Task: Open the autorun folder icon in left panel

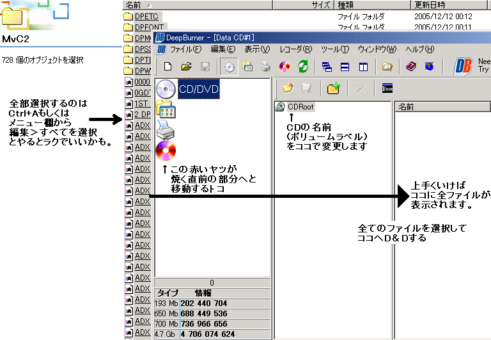Action: coord(166,109)
